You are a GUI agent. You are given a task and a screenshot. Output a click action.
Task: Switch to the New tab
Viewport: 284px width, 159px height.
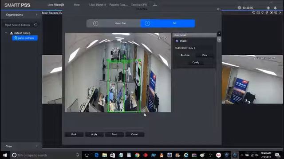pyautogui.click(x=77, y=5)
